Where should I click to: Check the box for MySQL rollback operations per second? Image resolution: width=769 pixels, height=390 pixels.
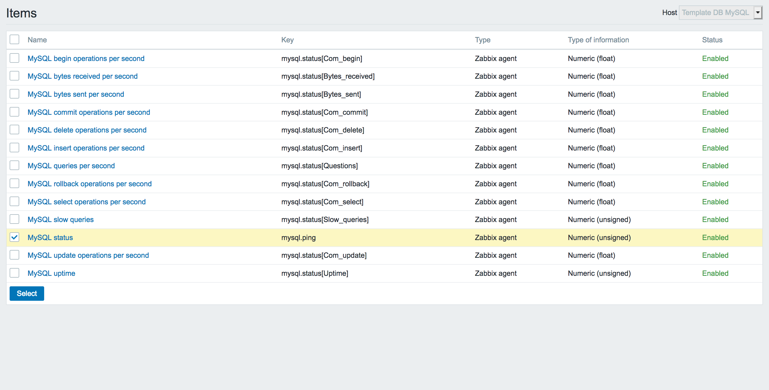[14, 183]
